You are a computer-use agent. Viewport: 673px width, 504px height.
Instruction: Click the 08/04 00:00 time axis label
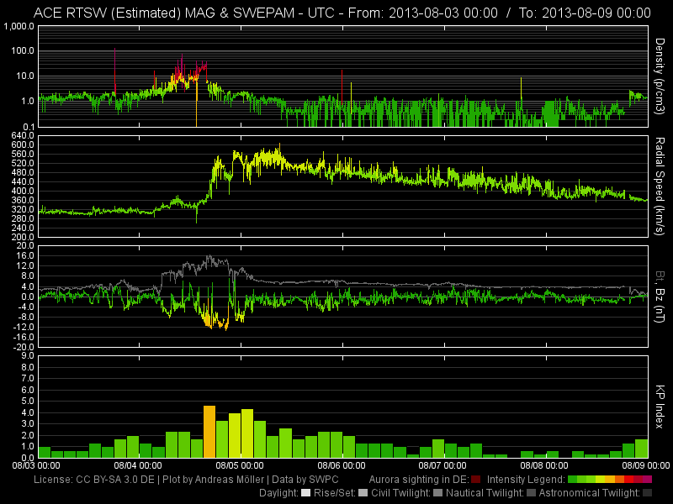coord(138,465)
